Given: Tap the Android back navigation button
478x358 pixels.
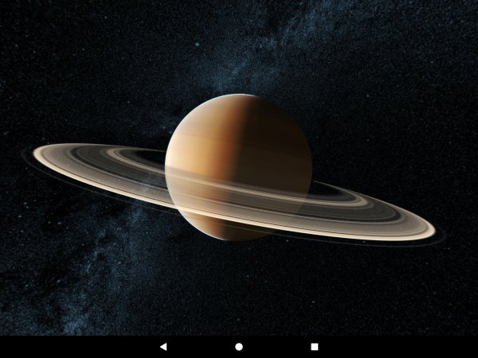Looking at the screenshot, I should (163, 347).
